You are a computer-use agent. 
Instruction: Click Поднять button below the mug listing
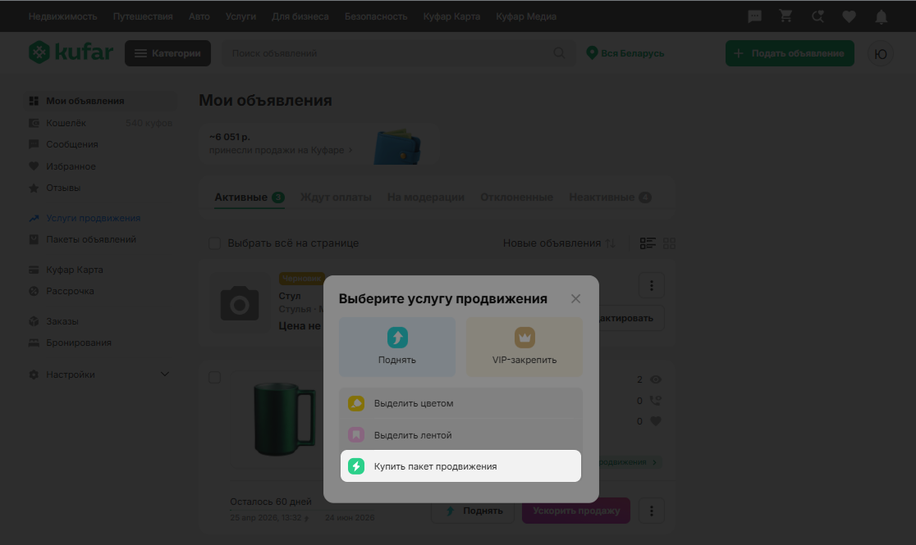tap(473, 511)
